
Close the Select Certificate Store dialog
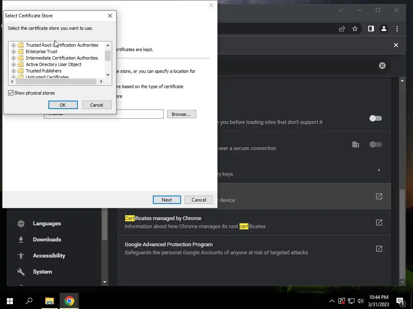tap(110, 16)
